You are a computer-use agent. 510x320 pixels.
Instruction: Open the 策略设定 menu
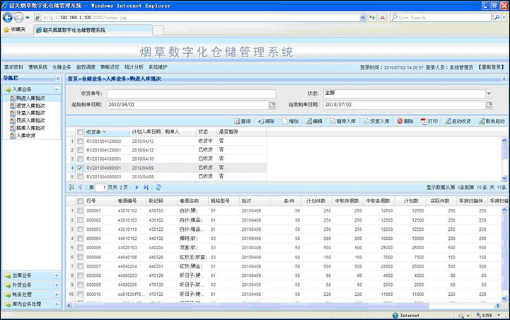[x=110, y=67]
